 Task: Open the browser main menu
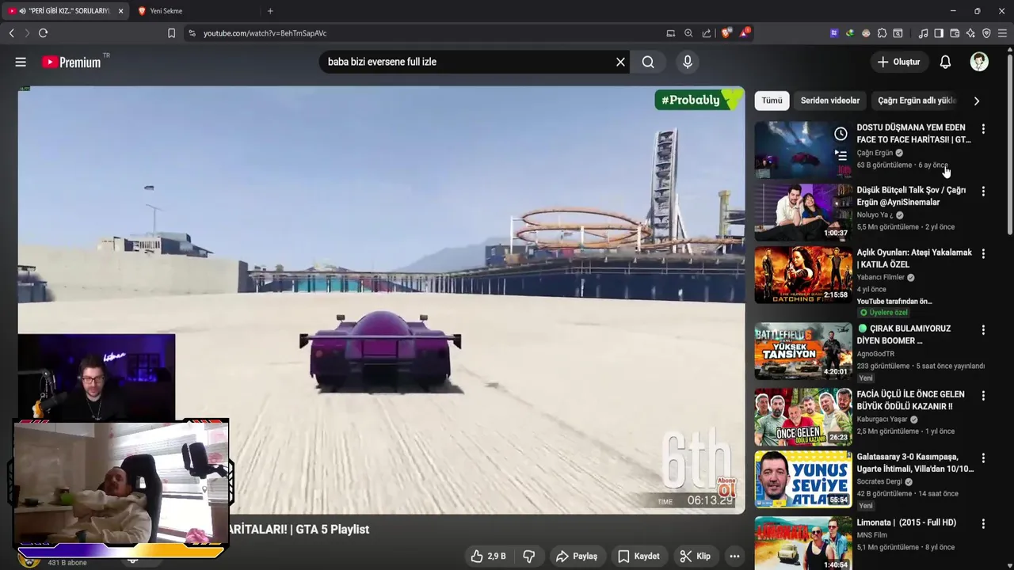1002,33
